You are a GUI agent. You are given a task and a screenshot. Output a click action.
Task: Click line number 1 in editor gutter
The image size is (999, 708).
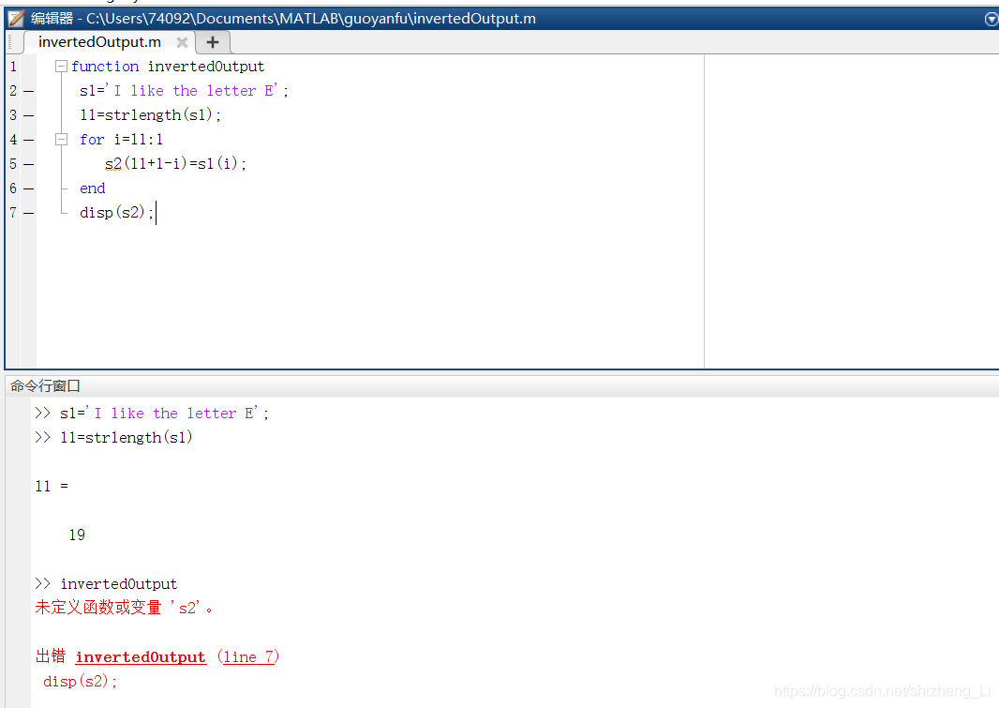[13, 67]
